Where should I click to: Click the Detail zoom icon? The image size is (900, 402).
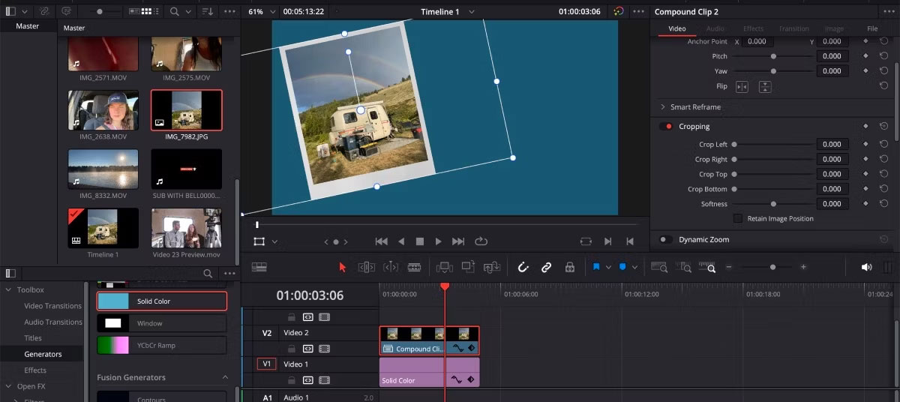click(683, 266)
